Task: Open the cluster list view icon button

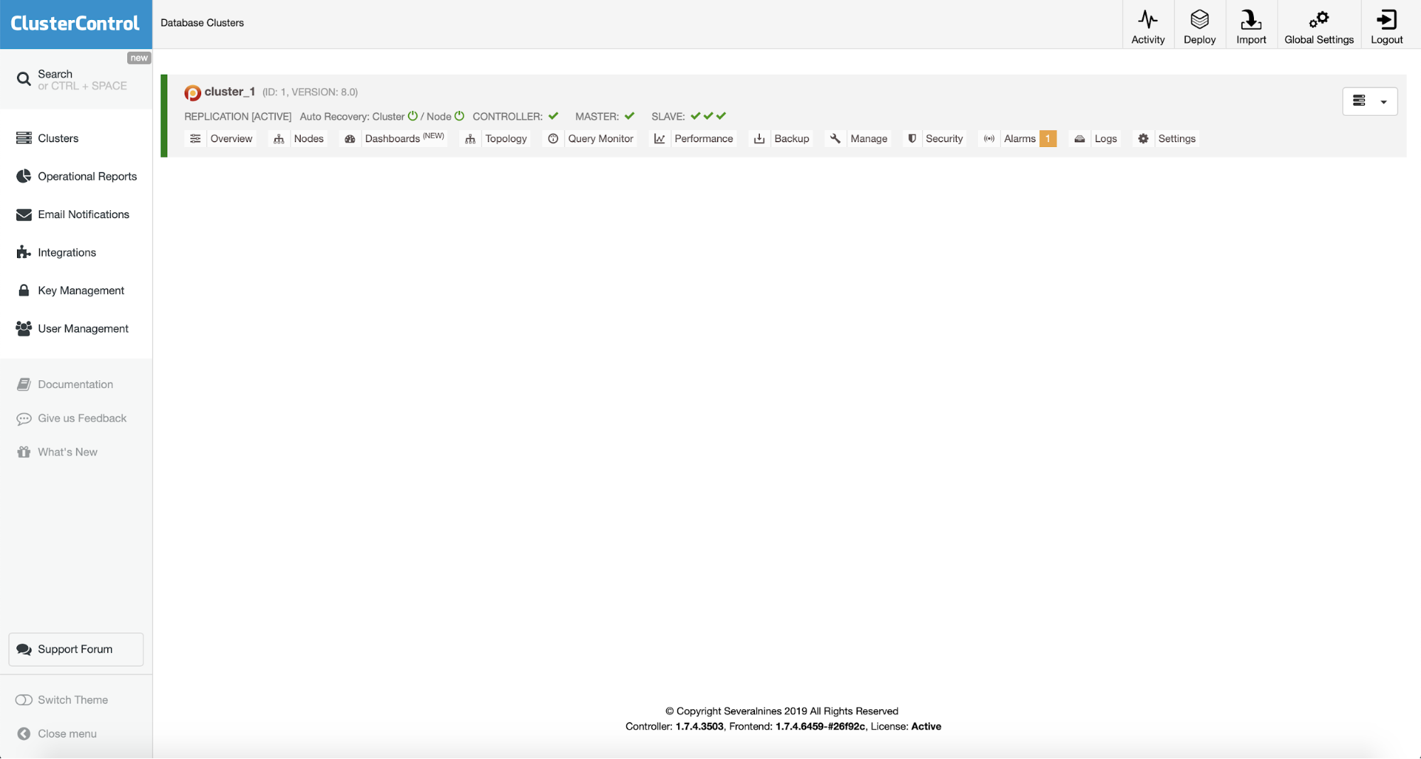Action: (x=1358, y=101)
